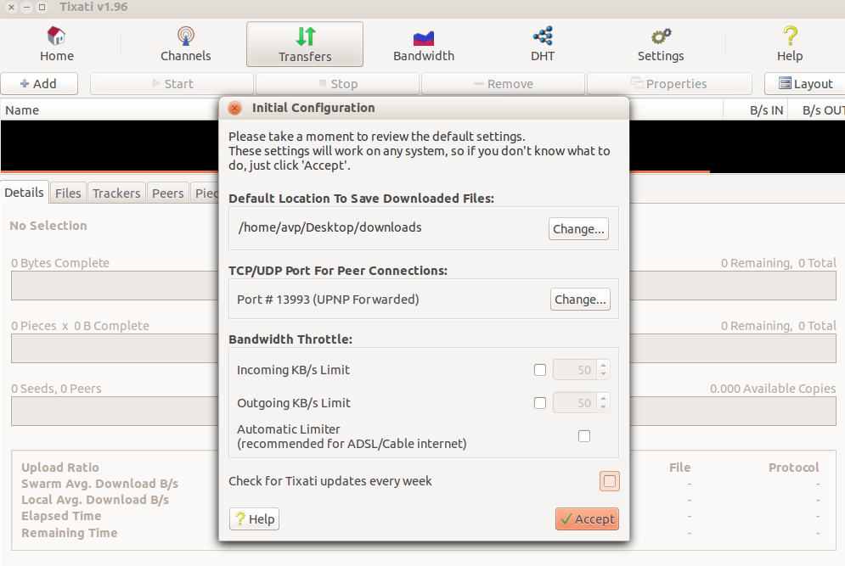Maximize the Tixati main window
The width and height of the screenshot is (845, 566).
click(x=42, y=8)
